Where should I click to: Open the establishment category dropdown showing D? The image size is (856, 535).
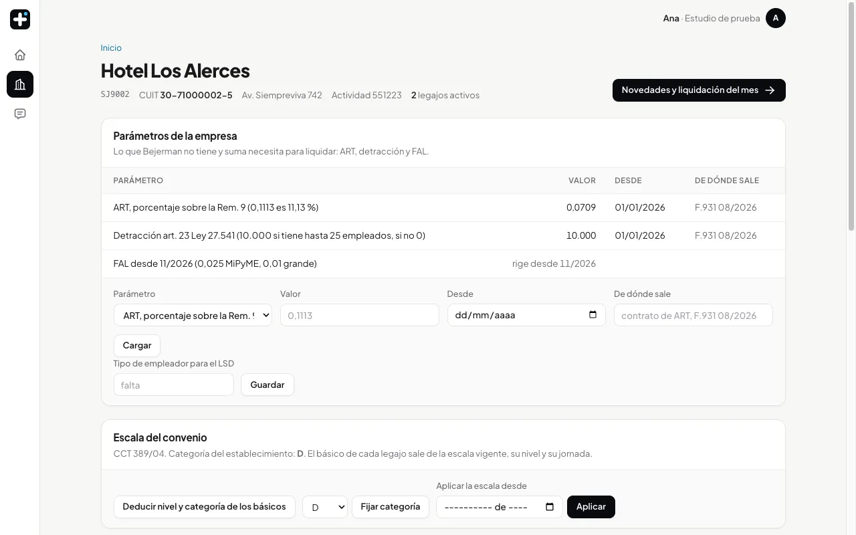point(325,507)
